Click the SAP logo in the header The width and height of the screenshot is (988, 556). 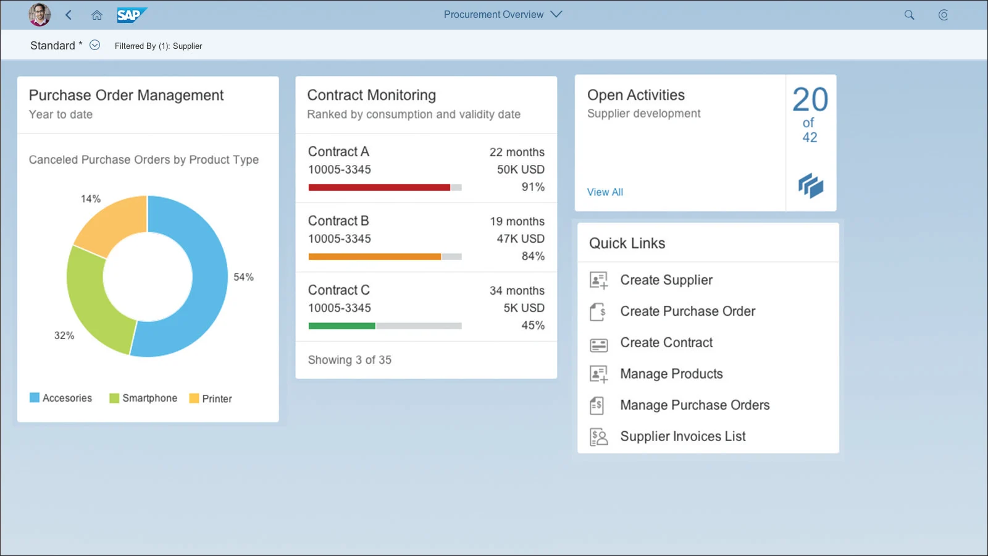pyautogui.click(x=132, y=14)
